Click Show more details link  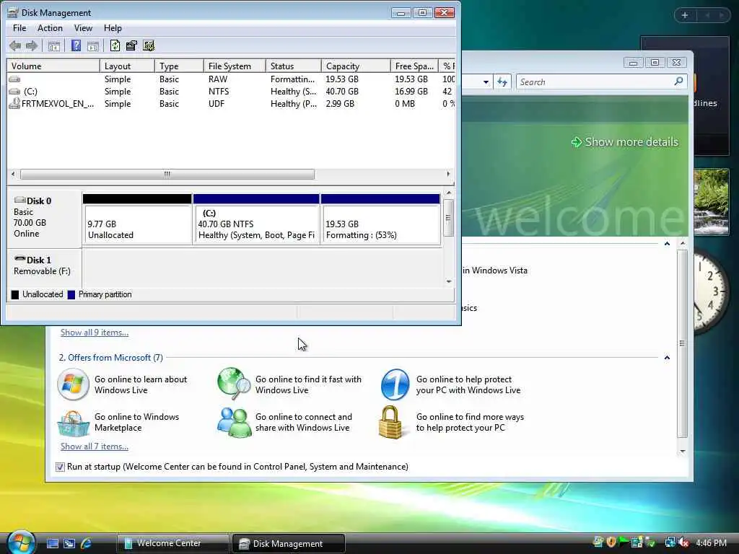tap(625, 142)
